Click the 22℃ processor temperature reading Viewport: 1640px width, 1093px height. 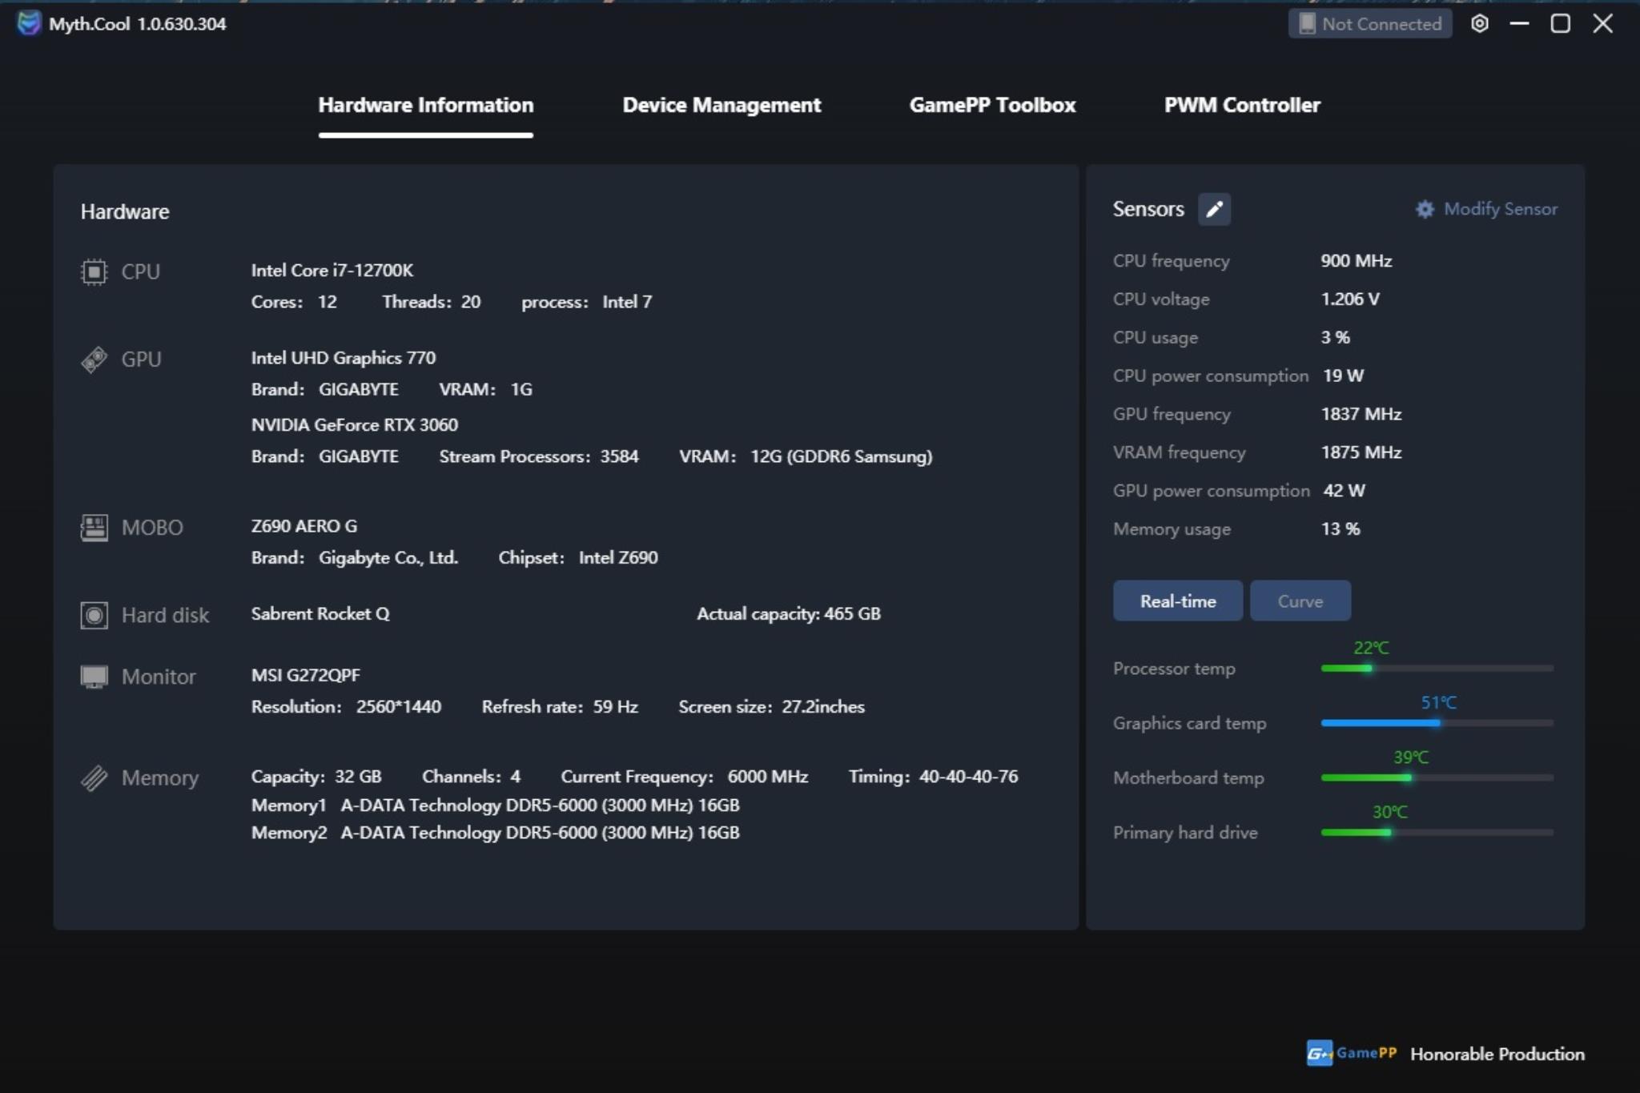tap(1371, 648)
